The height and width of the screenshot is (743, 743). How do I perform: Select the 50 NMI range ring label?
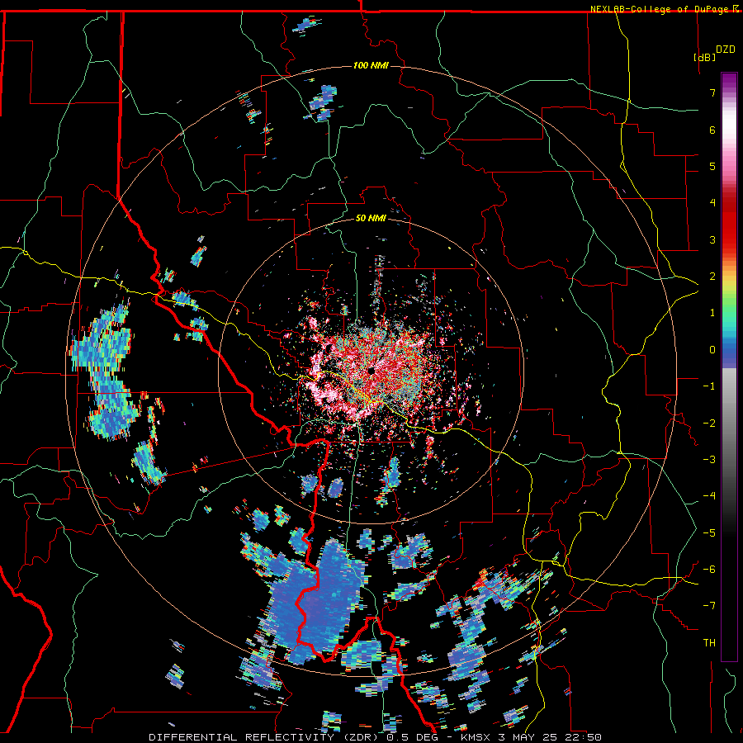coord(371,218)
